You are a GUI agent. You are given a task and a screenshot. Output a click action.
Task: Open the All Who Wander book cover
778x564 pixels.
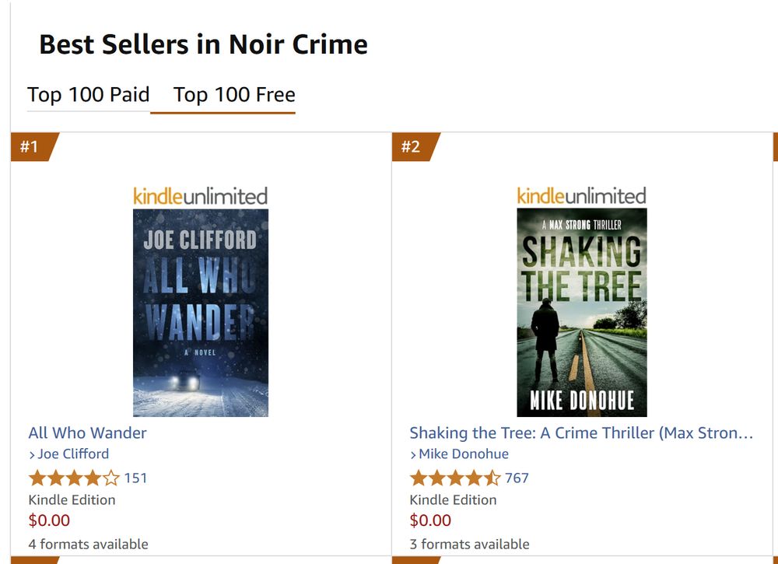click(201, 313)
